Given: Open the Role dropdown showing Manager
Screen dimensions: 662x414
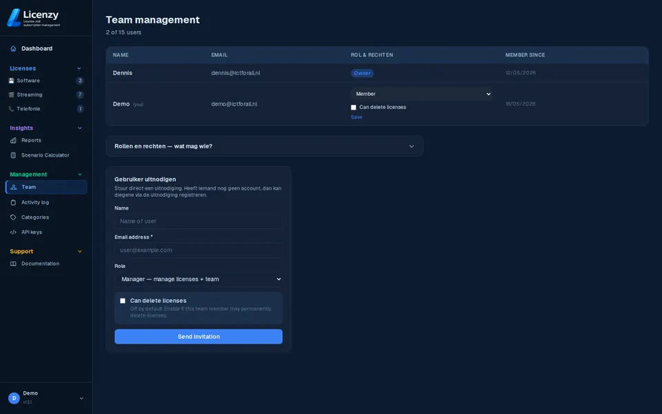Looking at the screenshot, I should 199,279.
